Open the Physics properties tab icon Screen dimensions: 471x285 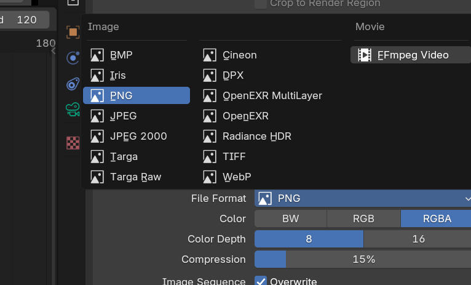pos(73,58)
